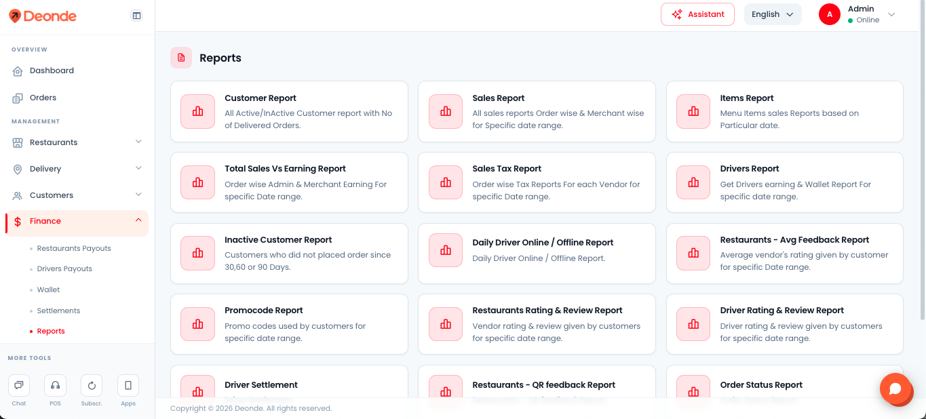Click Restaurants Avg Feedback chart icon
The image size is (926, 419).
pos(693,253)
